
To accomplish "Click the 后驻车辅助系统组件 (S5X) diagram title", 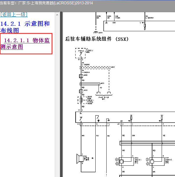I will click(97, 39).
